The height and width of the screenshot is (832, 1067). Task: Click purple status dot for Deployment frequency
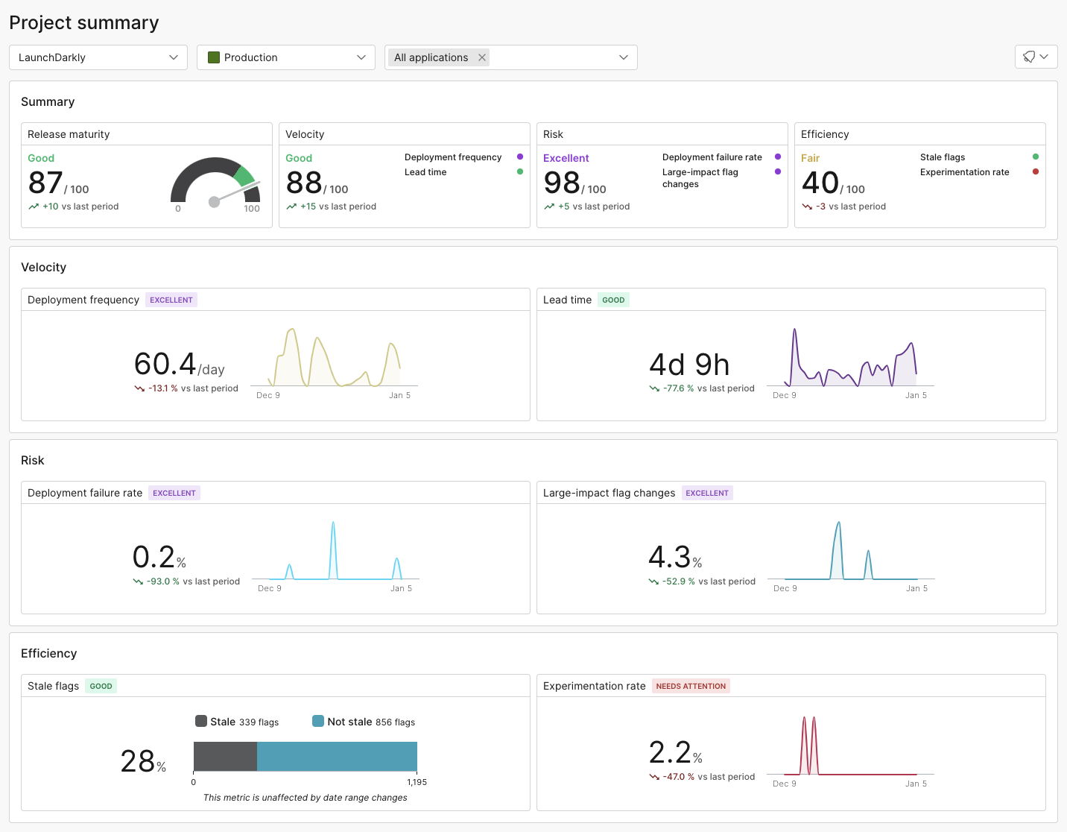coord(520,157)
